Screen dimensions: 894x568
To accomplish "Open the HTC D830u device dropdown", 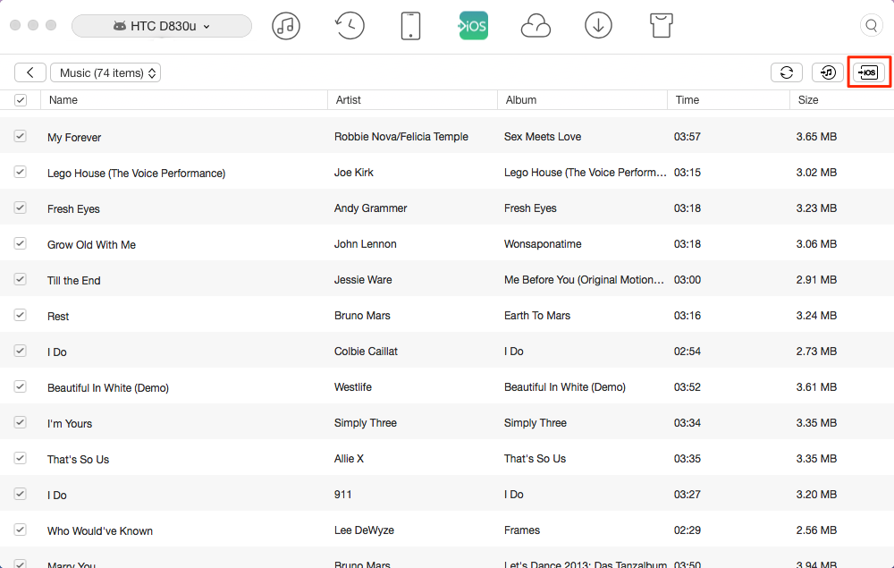I will (161, 26).
